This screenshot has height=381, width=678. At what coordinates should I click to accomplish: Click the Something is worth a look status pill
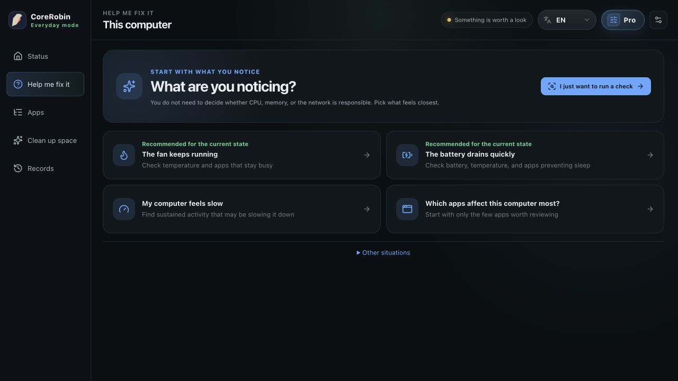(487, 20)
